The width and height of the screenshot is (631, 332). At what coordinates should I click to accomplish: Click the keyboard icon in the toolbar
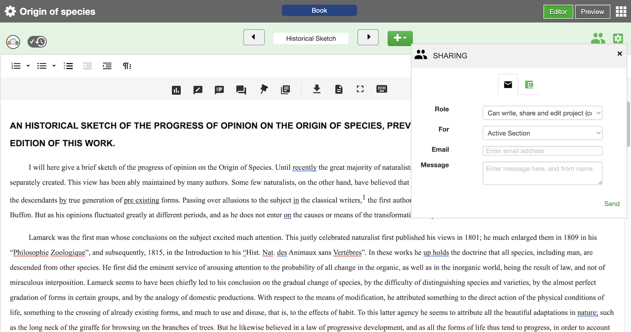pos(382,89)
